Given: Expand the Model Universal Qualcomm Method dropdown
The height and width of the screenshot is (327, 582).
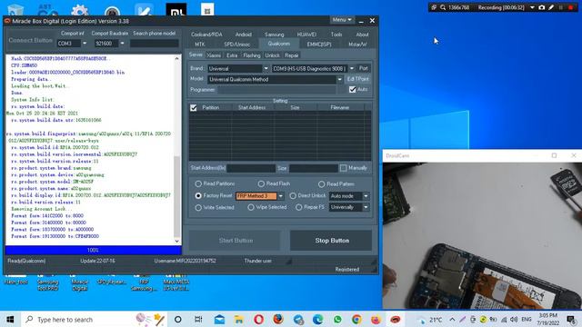Looking at the screenshot, I should 339,79.
